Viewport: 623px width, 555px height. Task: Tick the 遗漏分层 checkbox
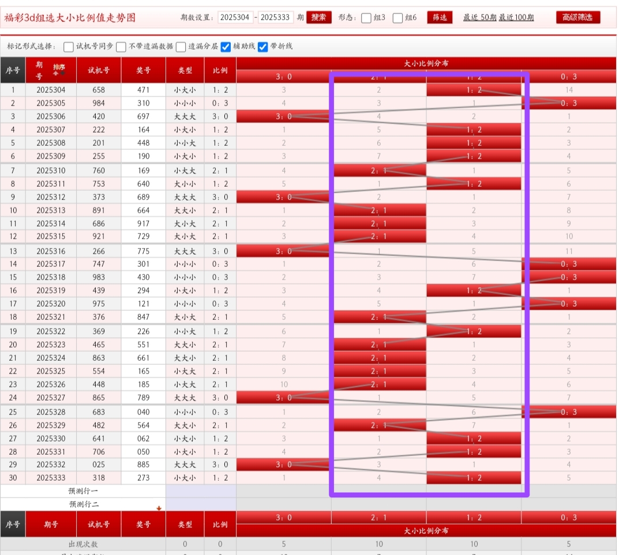point(181,47)
